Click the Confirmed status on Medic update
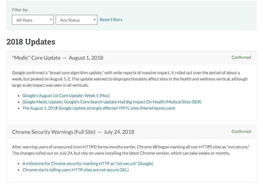This screenshot has height=185, width=263. [241, 57]
